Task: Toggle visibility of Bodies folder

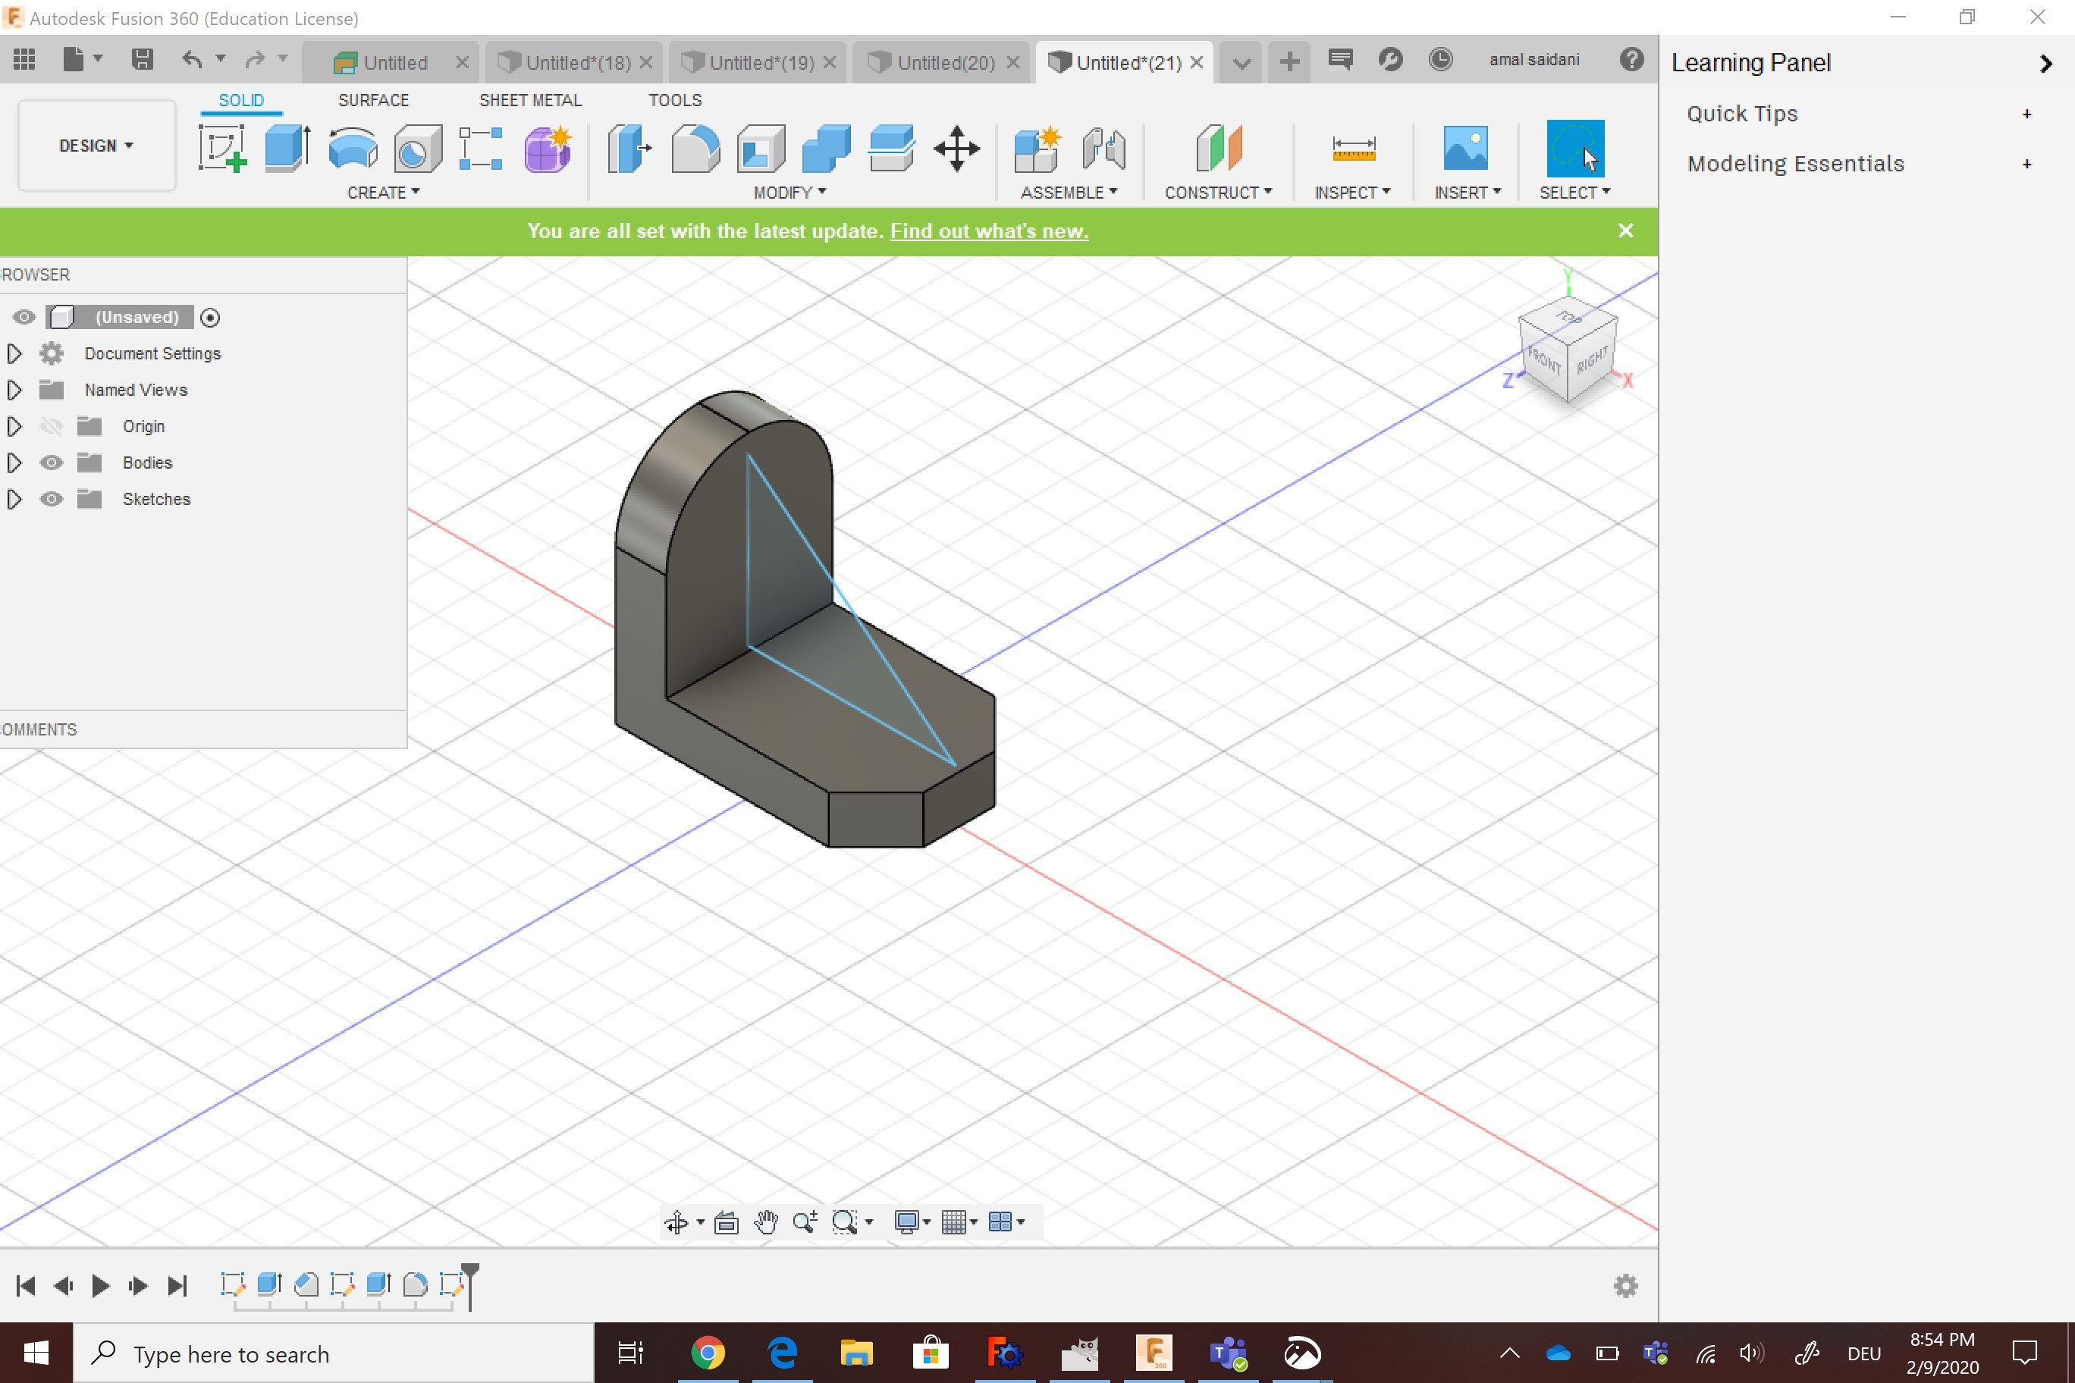Action: coord(51,463)
